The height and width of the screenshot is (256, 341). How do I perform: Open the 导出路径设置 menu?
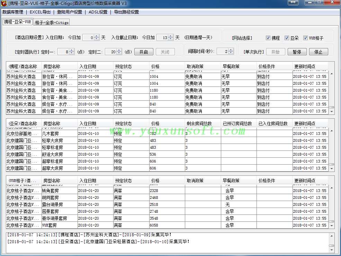(127, 12)
